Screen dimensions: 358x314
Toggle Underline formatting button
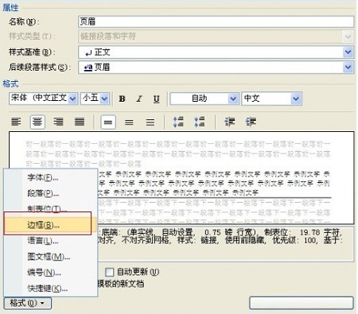[x=157, y=99]
